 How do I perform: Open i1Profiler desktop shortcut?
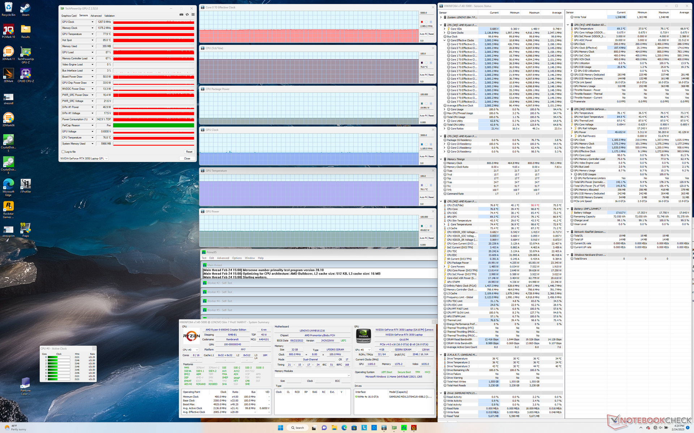point(25,185)
